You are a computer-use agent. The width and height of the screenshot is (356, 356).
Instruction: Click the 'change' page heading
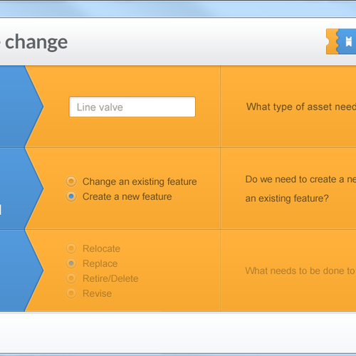click(36, 43)
